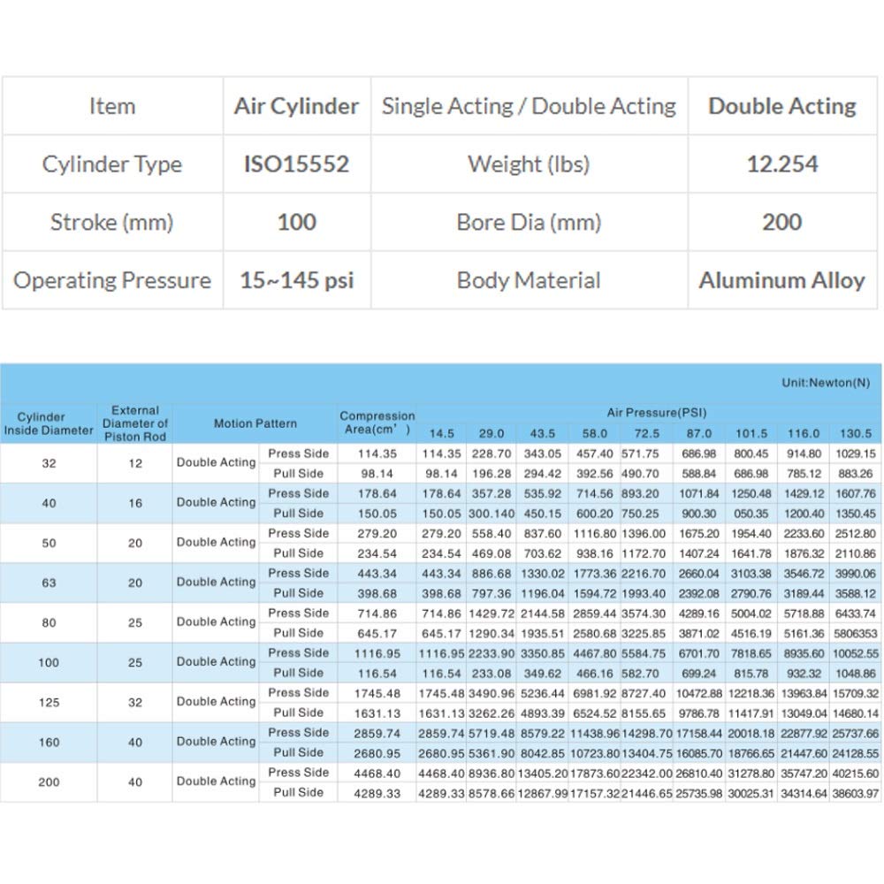Select the '40215.60' force value
Image resolution: width=884 pixels, height=884 pixels.
[x=855, y=773]
